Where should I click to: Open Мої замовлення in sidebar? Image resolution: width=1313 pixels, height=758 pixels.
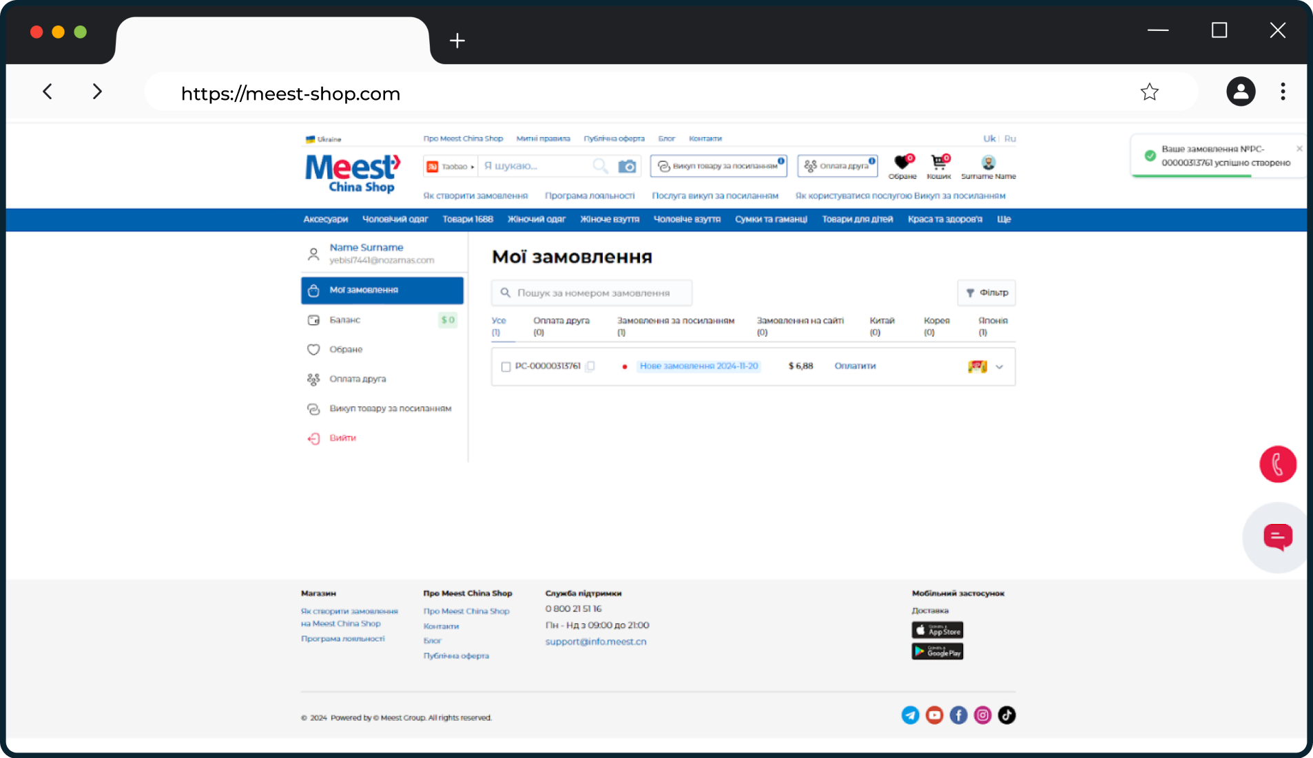click(382, 291)
